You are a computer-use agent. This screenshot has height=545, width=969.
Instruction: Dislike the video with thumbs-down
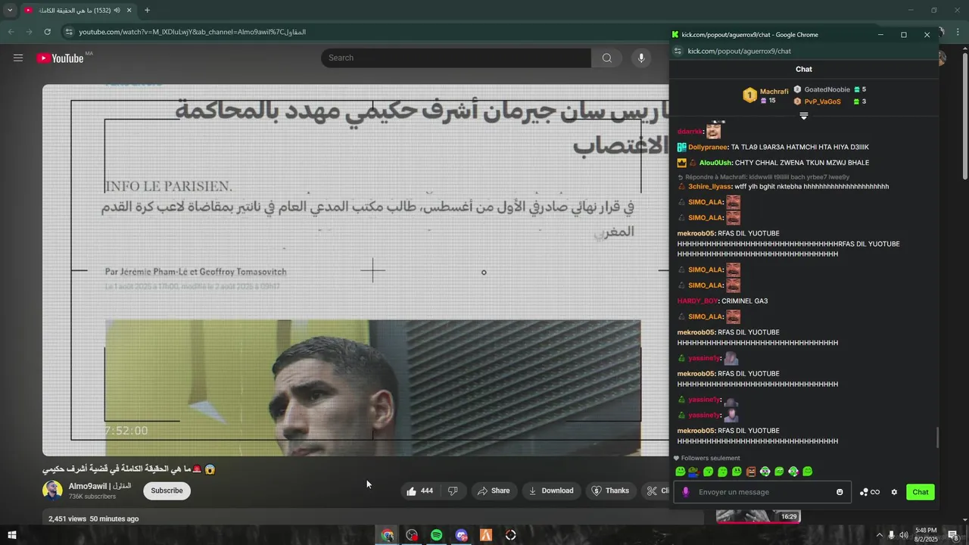point(453,490)
